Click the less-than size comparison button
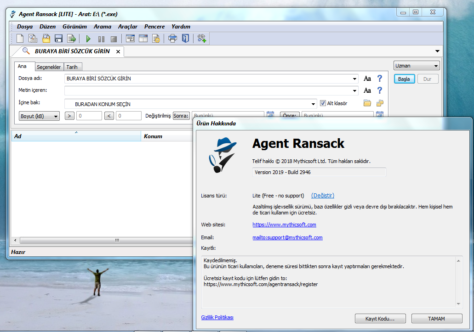Image resolution: width=474 pixels, height=332 pixels. [109, 116]
